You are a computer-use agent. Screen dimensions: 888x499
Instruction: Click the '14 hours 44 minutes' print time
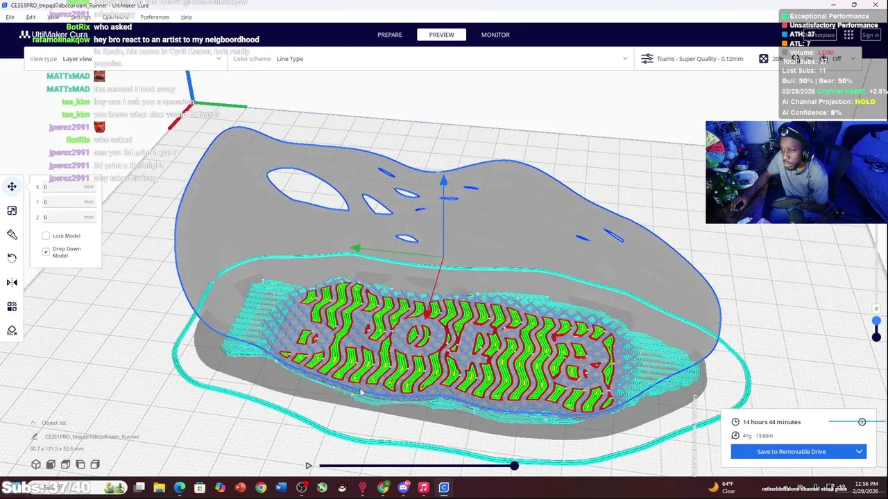(x=771, y=422)
